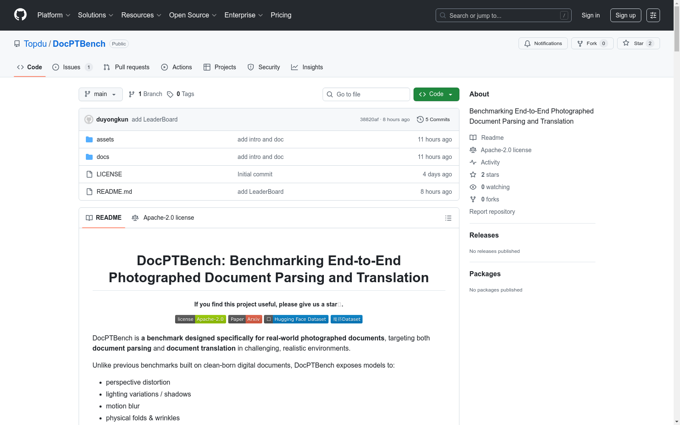Expand the Open Source menu
The image size is (680, 425).
click(x=193, y=15)
